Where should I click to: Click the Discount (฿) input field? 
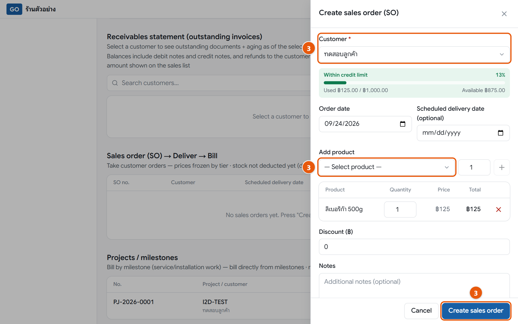414,247
